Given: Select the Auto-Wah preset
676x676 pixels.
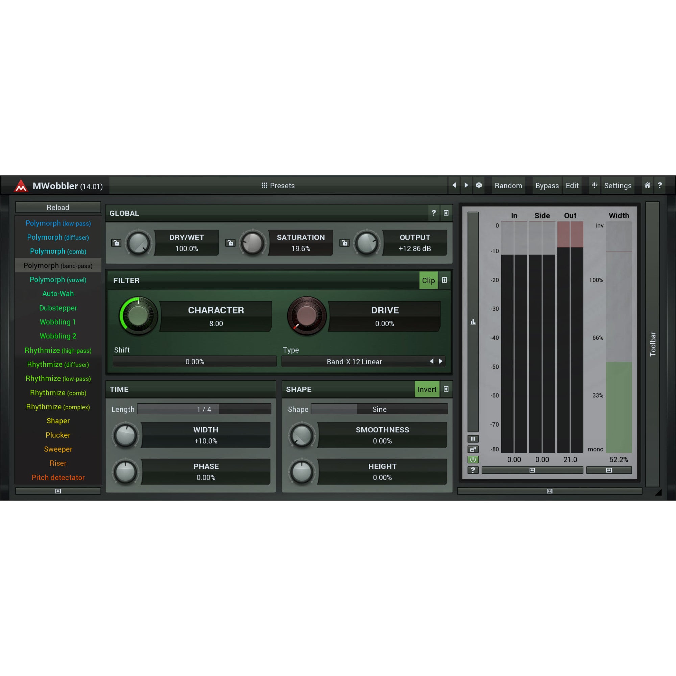Looking at the screenshot, I should click(x=58, y=294).
